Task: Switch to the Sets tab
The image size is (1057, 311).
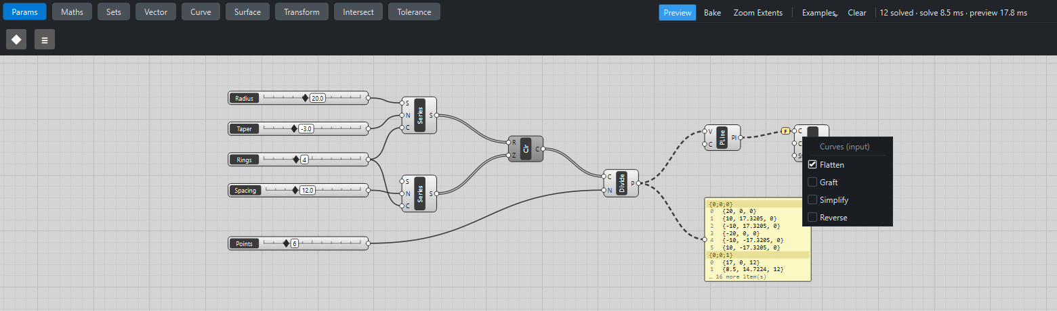Action: pos(114,11)
